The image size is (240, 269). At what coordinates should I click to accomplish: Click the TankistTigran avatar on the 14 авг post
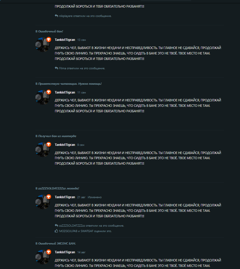[x=43, y=257]
